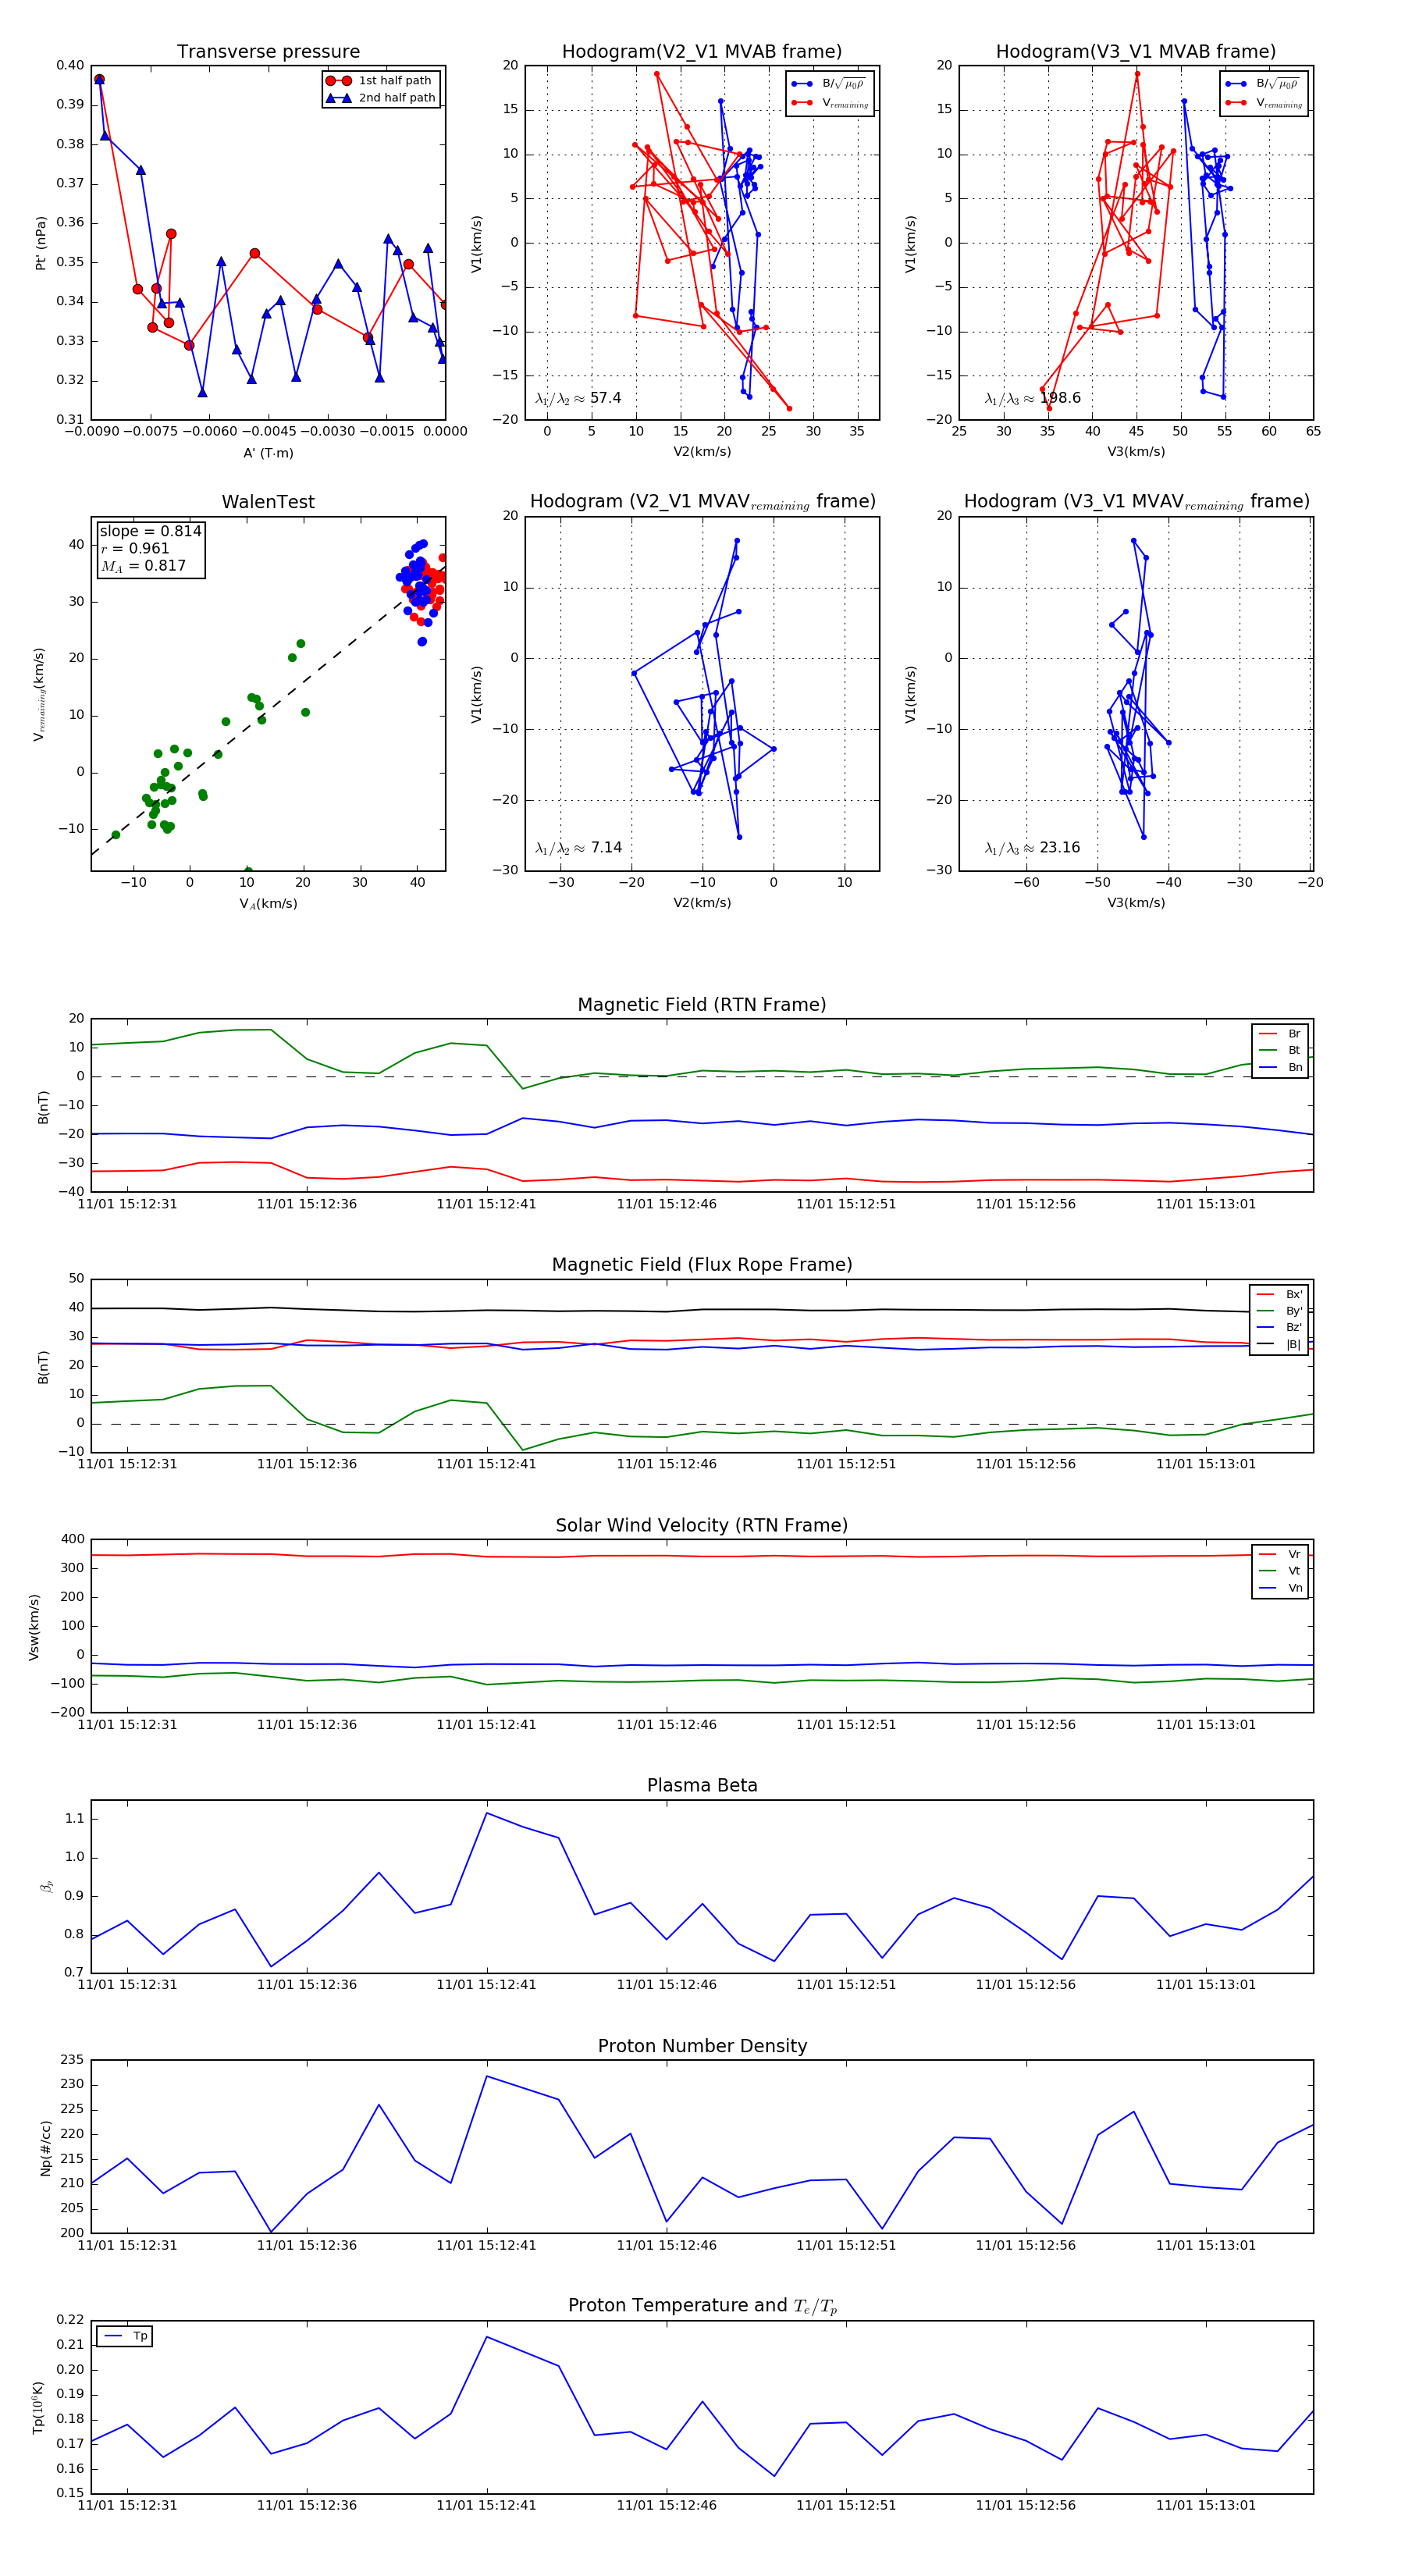Click the 'B(nT)' label of RTN magnetic field plot
The height and width of the screenshot is (2576, 1405).
pyautogui.click(x=43, y=1107)
